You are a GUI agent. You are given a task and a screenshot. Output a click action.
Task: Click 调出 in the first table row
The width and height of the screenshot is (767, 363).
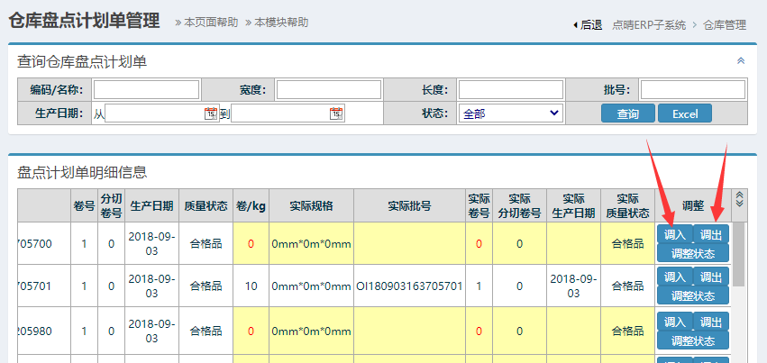pyautogui.click(x=711, y=234)
